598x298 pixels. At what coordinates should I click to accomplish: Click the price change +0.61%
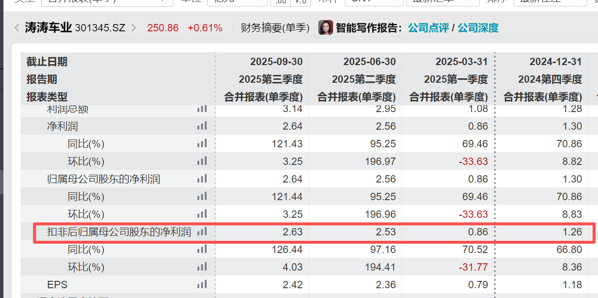coord(205,28)
